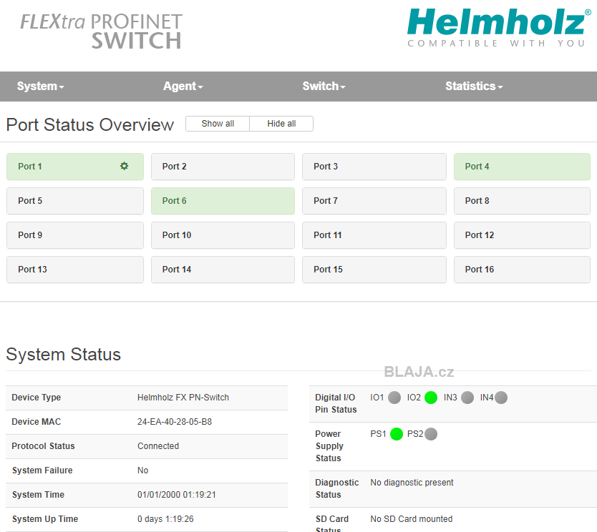Image resolution: width=597 pixels, height=532 pixels.
Task: Click the System Status heading
Action: tap(63, 355)
